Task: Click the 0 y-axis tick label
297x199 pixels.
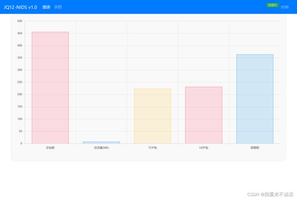Action: pos(21,143)
